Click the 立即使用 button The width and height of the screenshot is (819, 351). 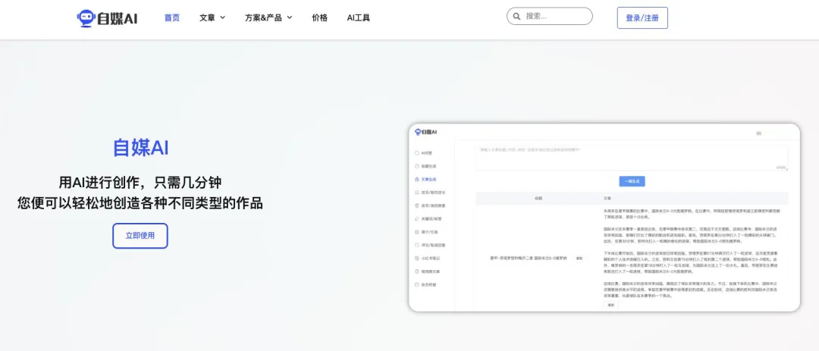coord(140,236)
